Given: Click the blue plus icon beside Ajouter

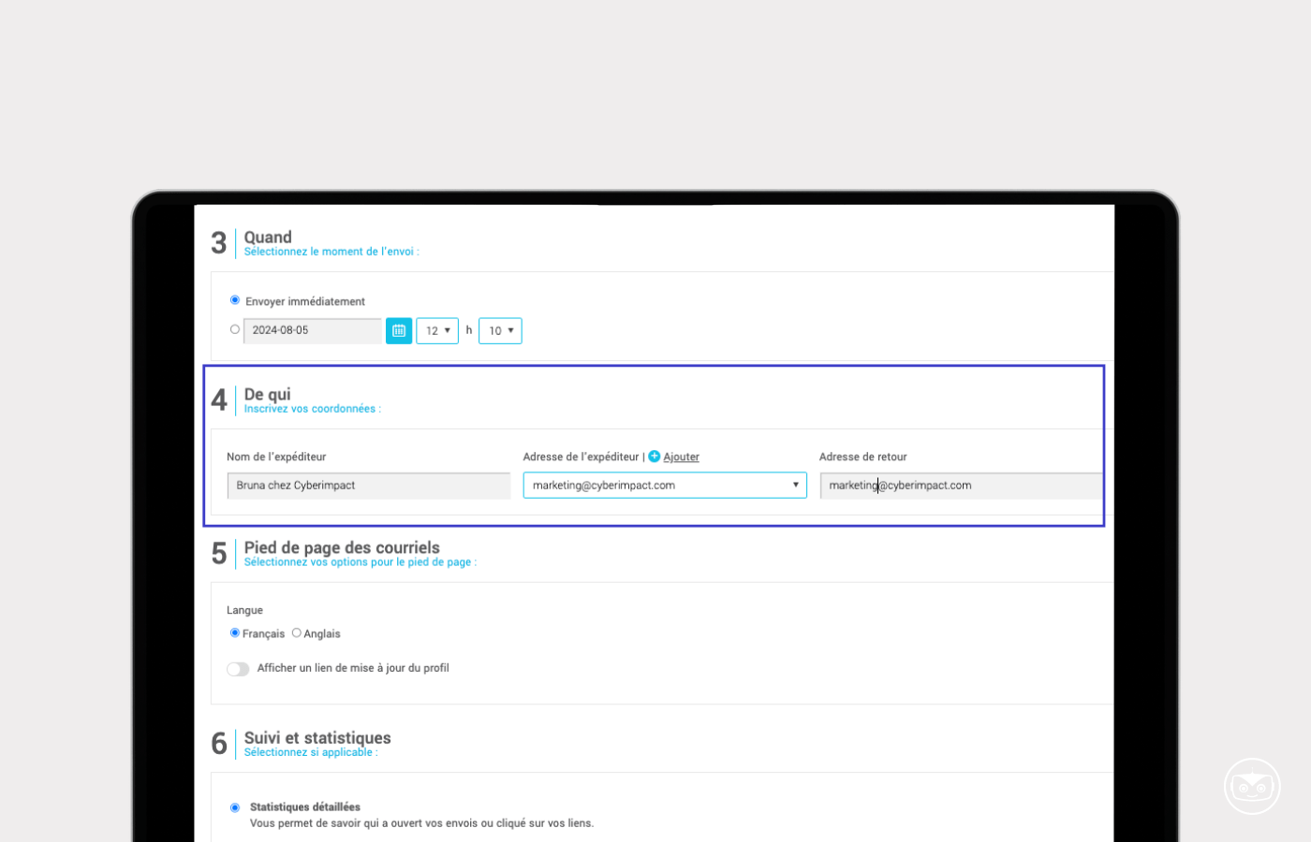Looking at the screenshot, I should coord(655,457).
